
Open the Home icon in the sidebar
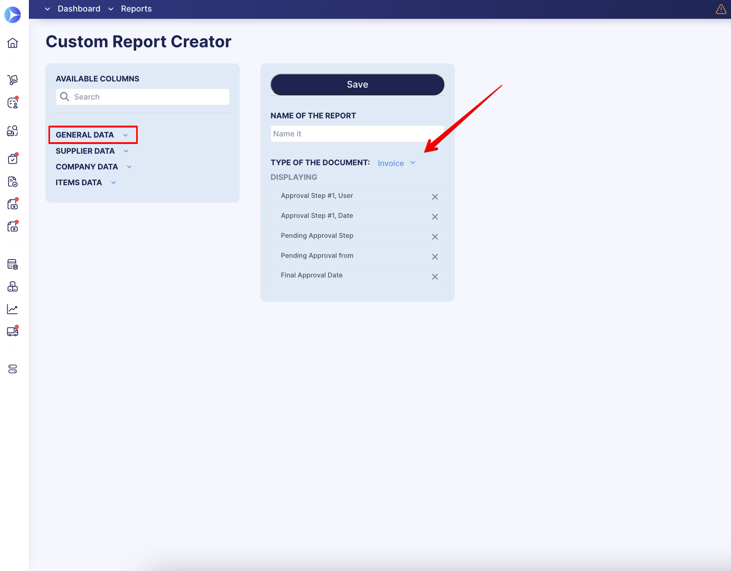click(13, 43)
